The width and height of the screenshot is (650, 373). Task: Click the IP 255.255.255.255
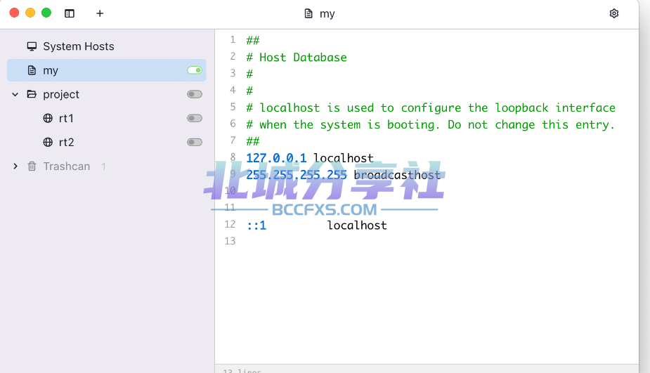click(297, 175)
